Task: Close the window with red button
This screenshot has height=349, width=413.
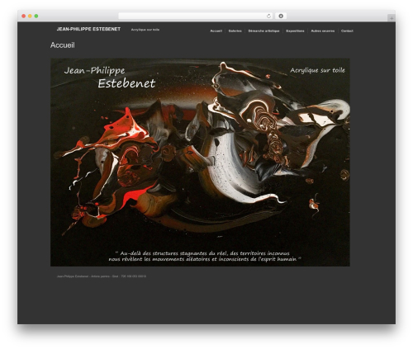Action: [24, 16]
